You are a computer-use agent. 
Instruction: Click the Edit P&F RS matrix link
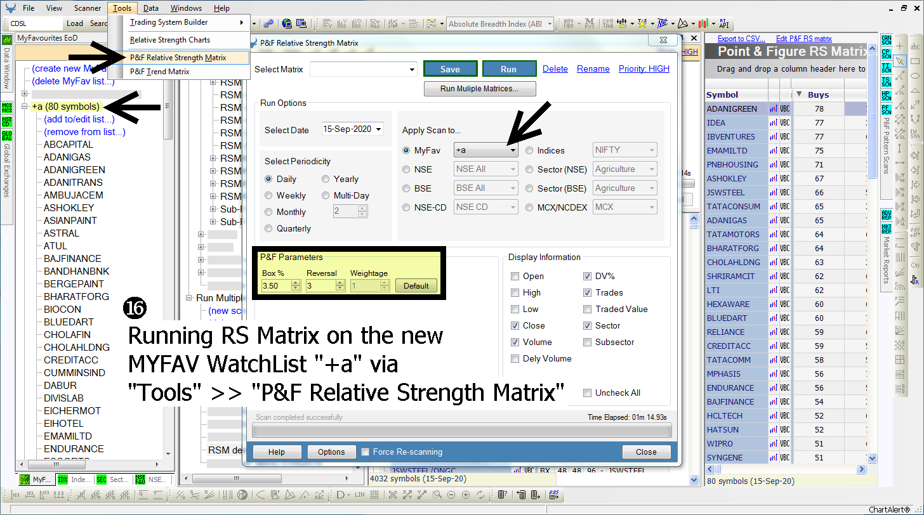pos(804,39)
